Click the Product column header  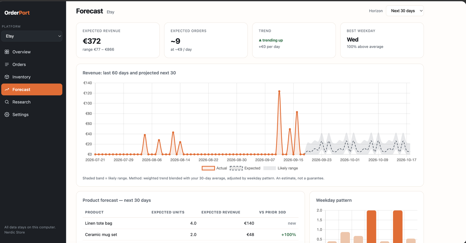(x=94, y=212)
